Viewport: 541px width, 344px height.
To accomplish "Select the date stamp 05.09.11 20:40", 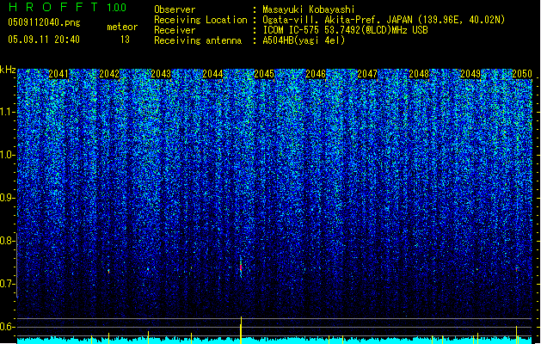I will (x=44, y=40).
